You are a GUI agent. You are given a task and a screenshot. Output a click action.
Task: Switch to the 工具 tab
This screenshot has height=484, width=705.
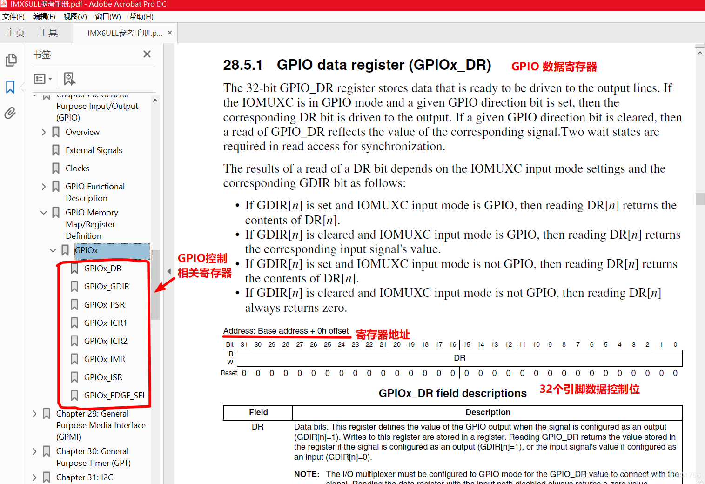[48, 33]
